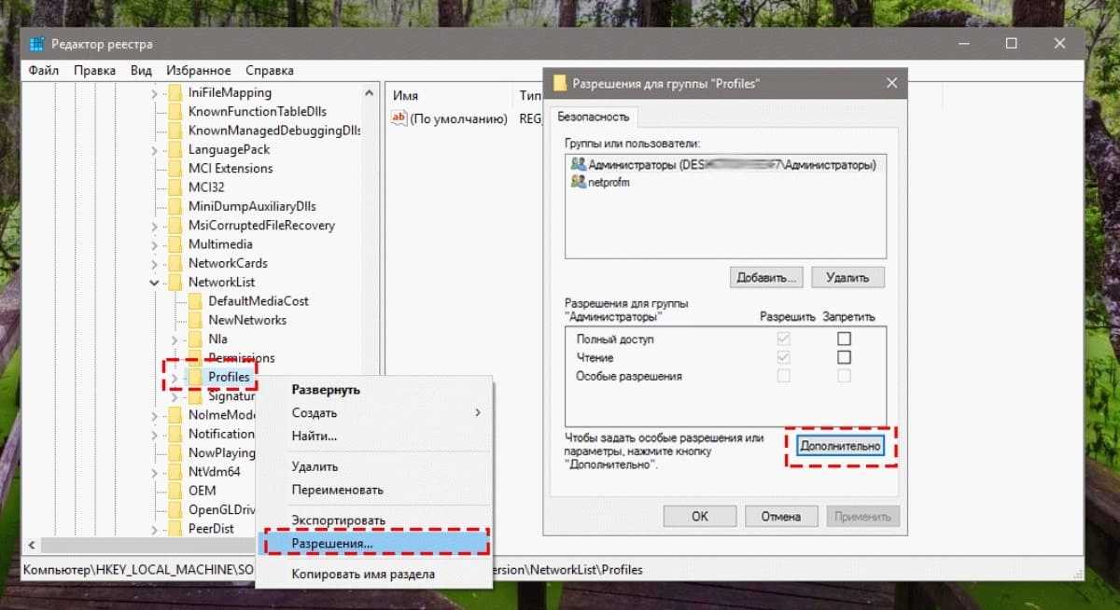The image size is (1120, 610).
Task: Choose Разрешения... in the context menu
Action: pyautogui.click(x=376, y=542)
